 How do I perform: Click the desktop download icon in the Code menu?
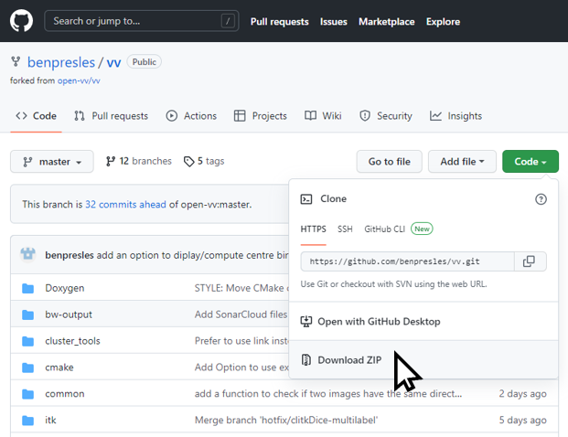[x=306, y=322]
